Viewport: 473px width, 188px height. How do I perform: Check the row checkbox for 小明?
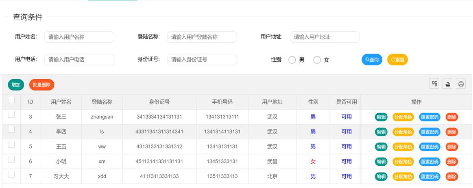(11, 159)
